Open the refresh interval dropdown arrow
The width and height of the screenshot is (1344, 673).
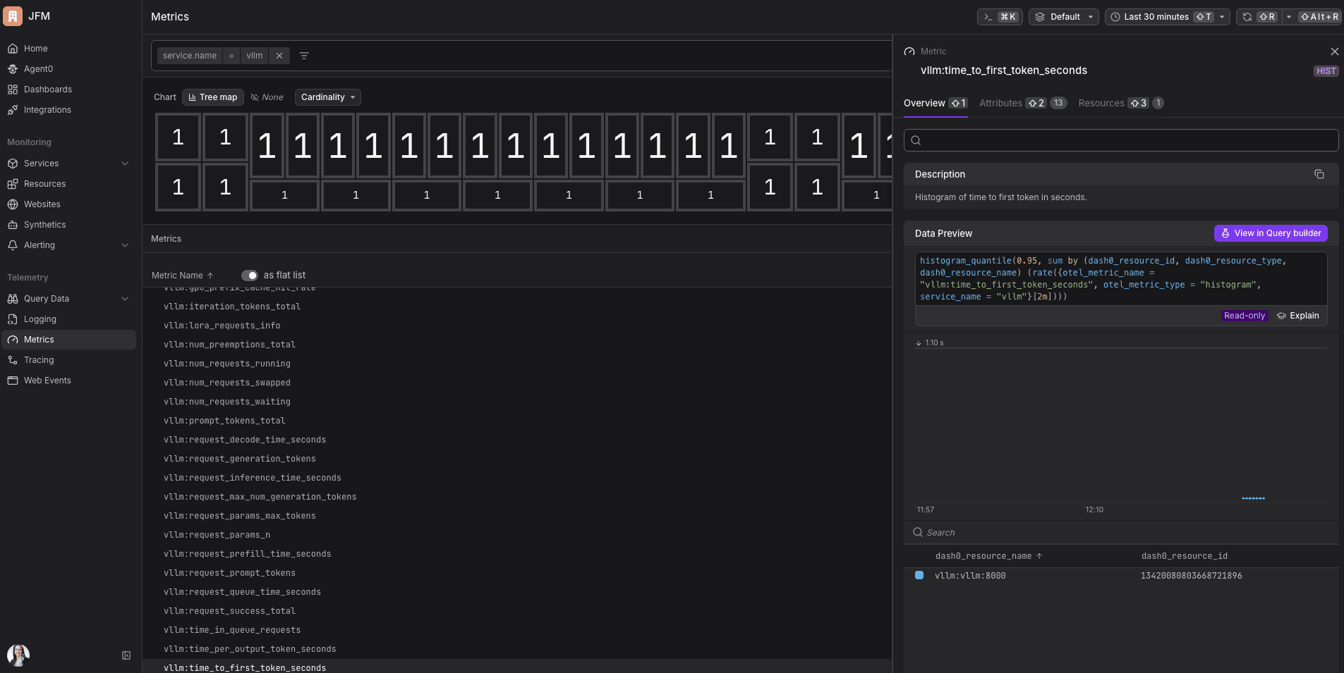tap(1289, 17)
